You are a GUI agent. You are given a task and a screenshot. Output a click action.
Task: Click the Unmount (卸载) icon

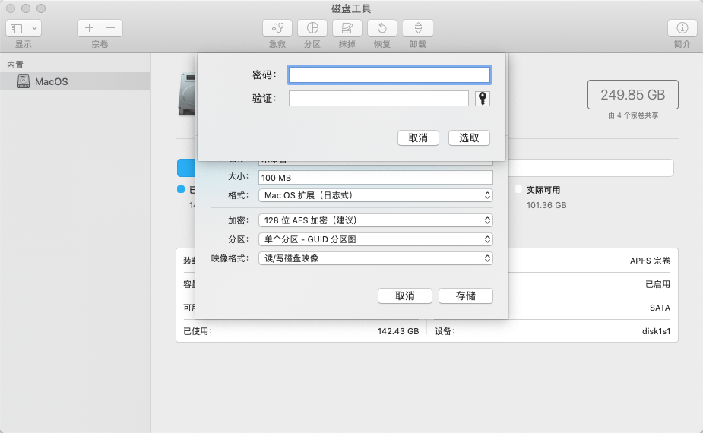coord(417,28)
